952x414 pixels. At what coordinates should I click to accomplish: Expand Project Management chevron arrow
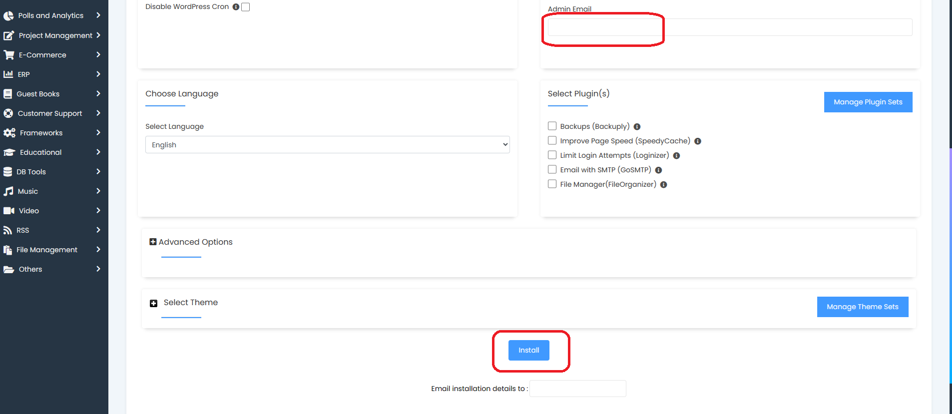(x=98, y=35)
